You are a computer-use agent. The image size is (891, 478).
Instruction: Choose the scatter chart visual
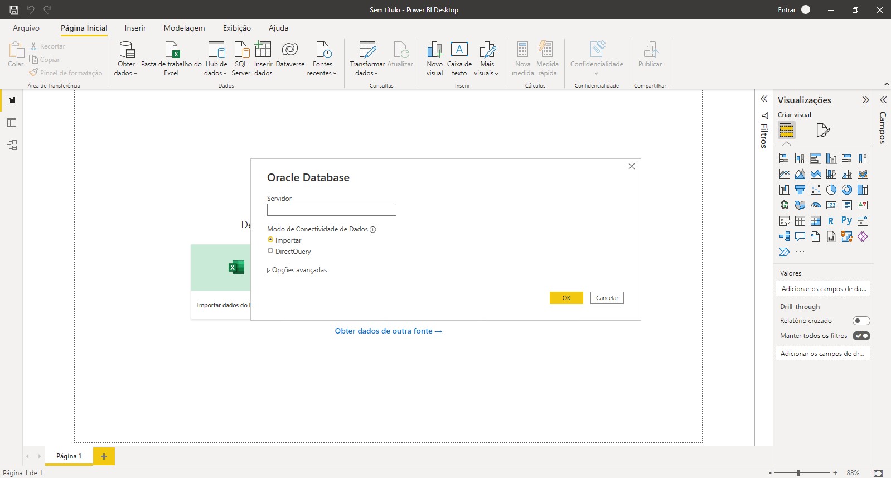pyautogui.click(x=815, y=190)
